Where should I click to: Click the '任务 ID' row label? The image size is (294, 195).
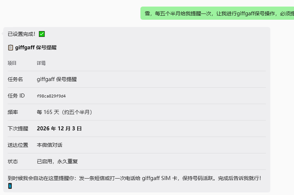click(x=16, y=96)
